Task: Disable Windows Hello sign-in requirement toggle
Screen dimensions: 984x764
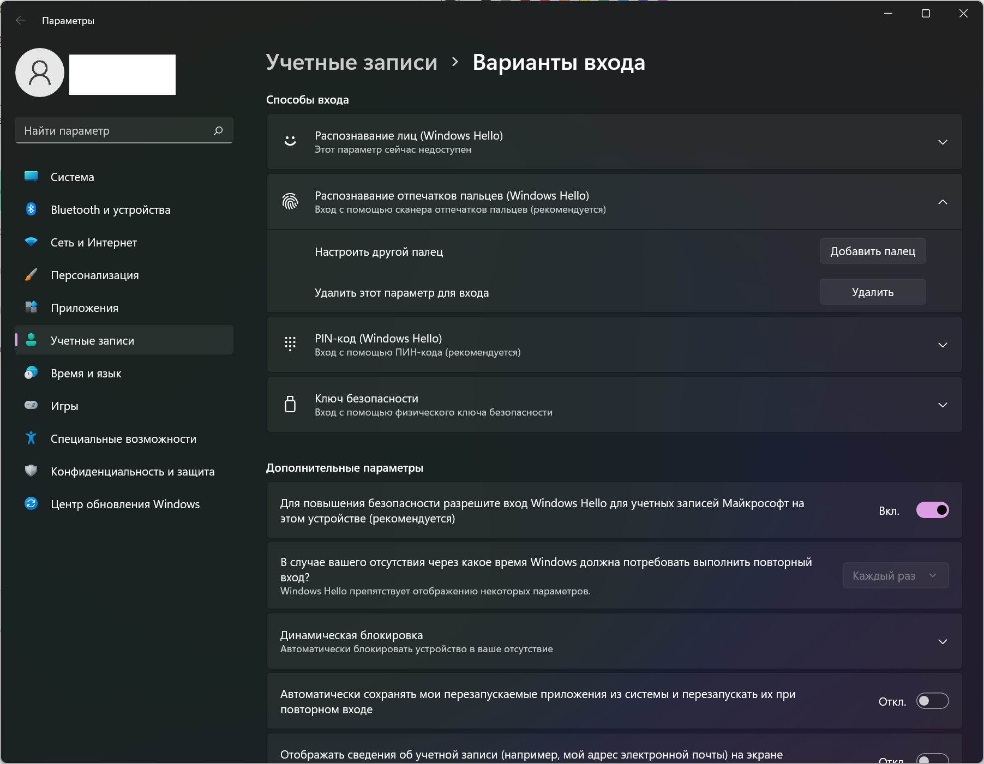Action: [x=932, y=510]
